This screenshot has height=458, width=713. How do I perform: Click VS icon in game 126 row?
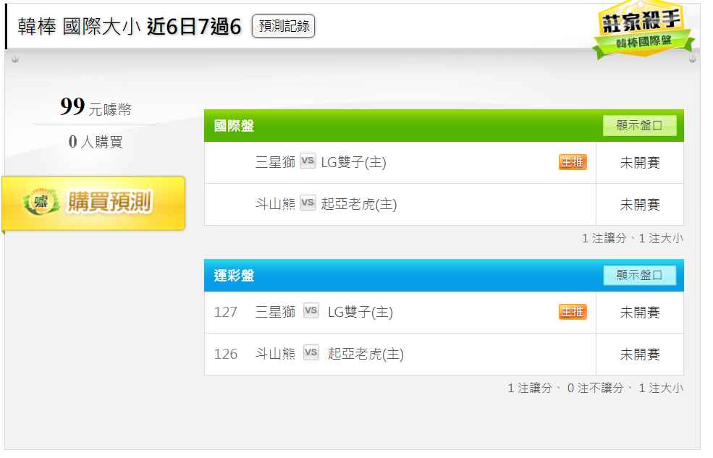311,352
